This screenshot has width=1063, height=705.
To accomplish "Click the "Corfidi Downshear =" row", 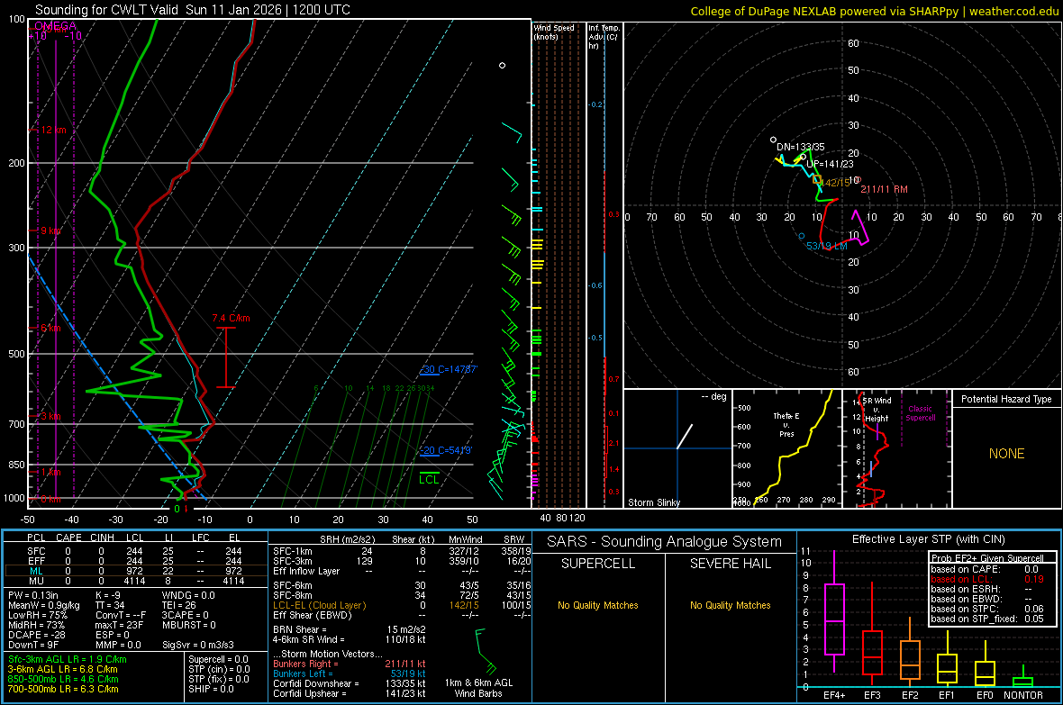I will 350,684.
